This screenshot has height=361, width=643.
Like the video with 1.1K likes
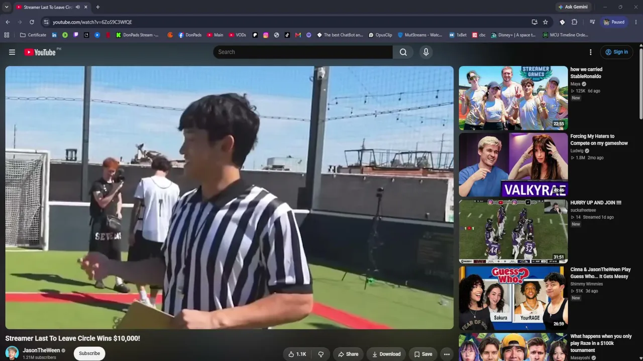tap(297, 354)
